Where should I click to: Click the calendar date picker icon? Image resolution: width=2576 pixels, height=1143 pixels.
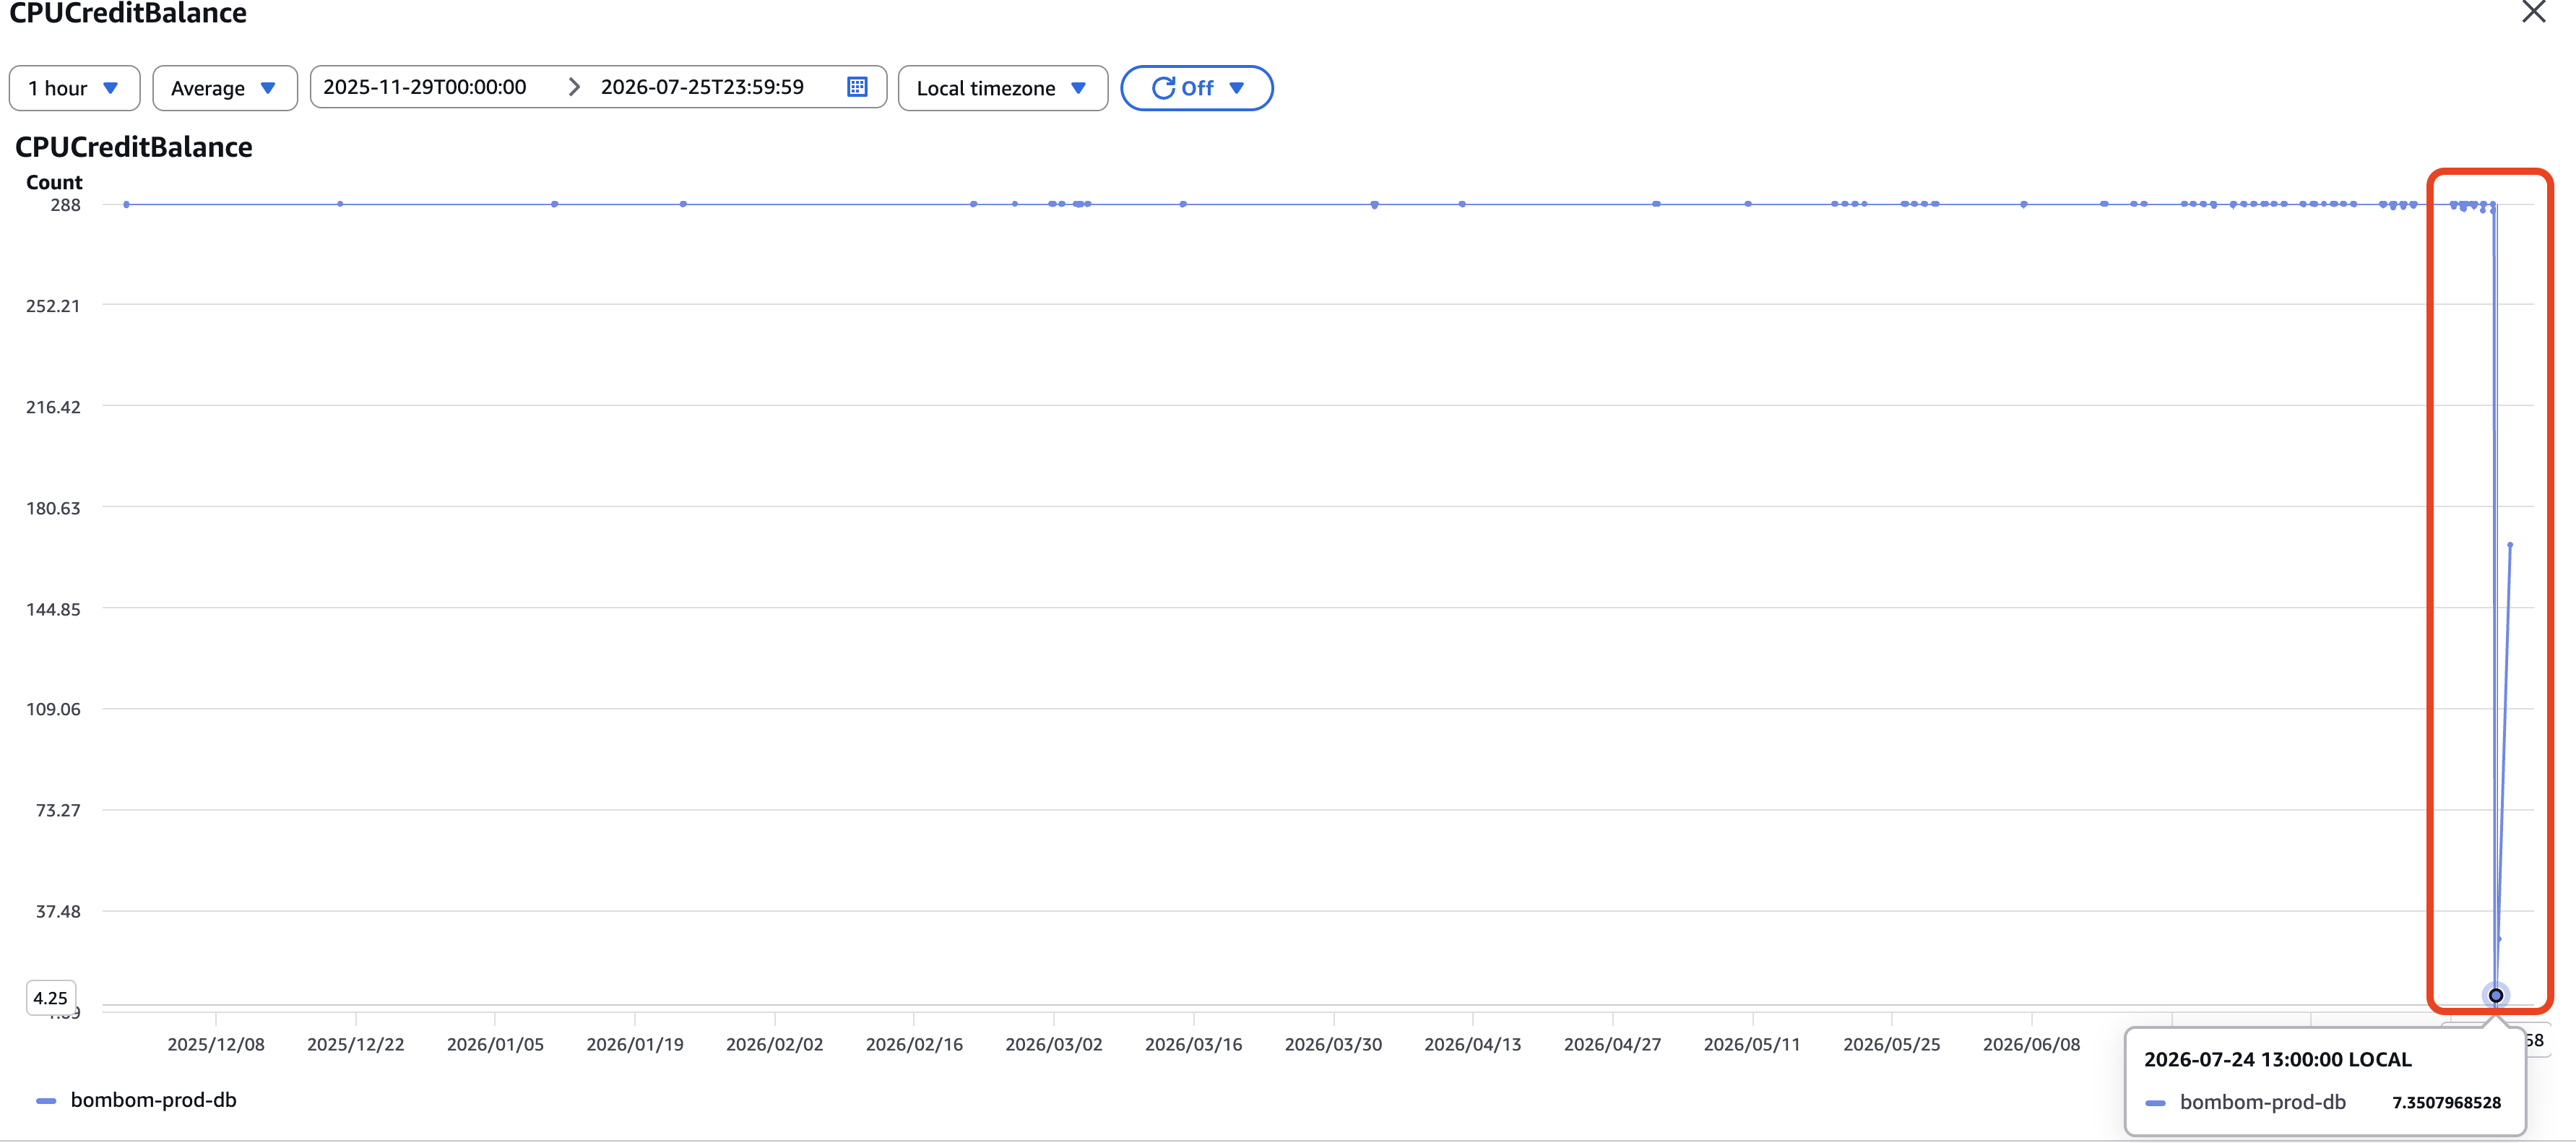pyautogui.click(x=857, y=87)
